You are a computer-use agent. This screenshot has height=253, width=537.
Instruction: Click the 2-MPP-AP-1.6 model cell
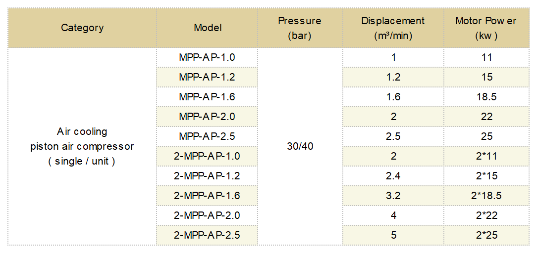tap(207, 196)
